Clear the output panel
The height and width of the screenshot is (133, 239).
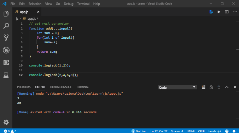click(203, 87)
